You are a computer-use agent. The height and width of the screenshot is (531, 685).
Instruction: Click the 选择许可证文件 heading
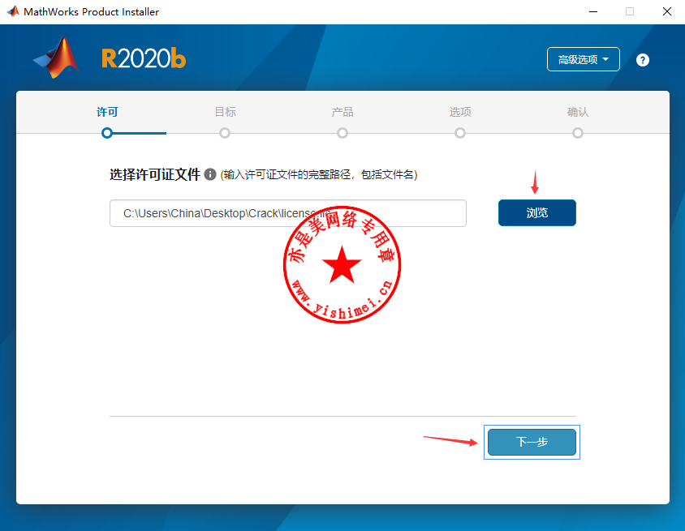tap(155, 174)
